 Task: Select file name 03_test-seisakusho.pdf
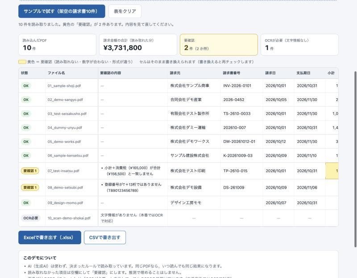(67, 114)
